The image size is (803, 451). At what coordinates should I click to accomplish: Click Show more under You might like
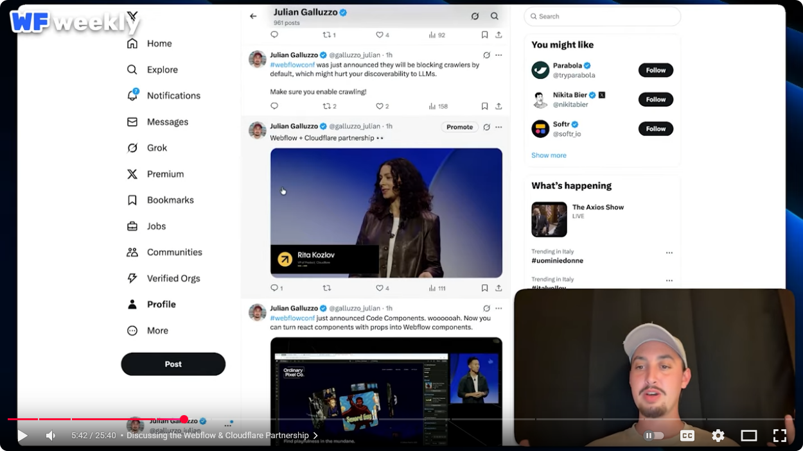pyautogui.click(x=549, y=155)
